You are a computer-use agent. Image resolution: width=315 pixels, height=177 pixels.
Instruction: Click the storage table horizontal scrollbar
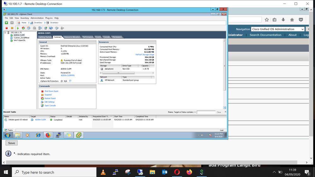pos(118,73)
